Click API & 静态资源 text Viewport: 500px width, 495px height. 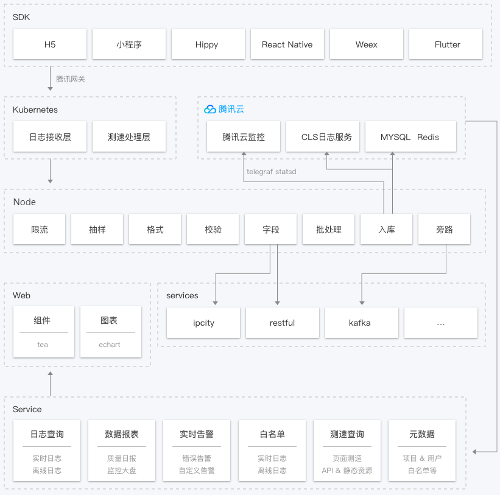click(347, 471)
